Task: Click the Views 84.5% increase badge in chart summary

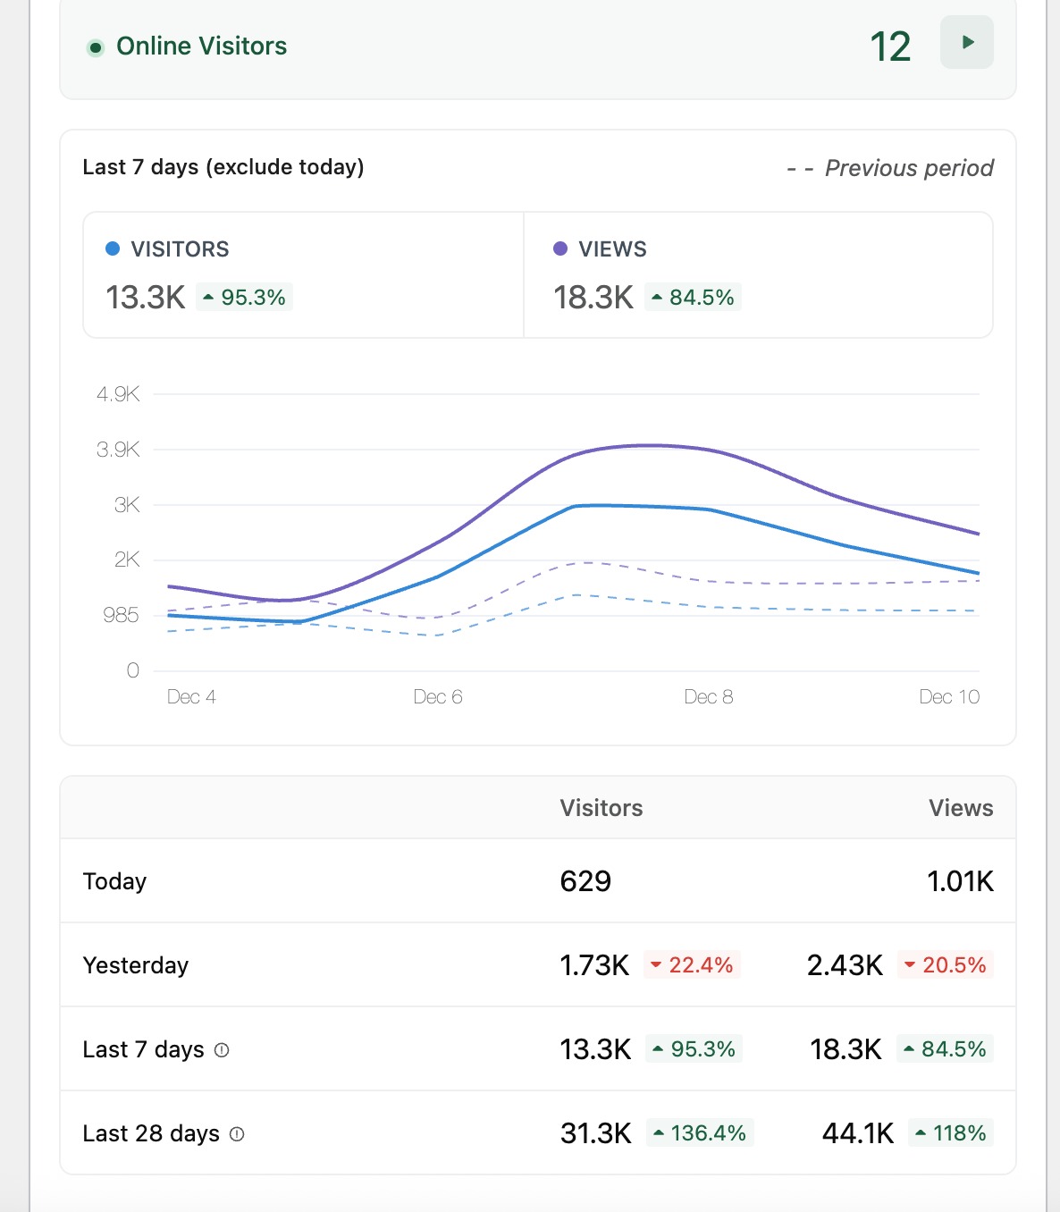Action: click(693, 298)
